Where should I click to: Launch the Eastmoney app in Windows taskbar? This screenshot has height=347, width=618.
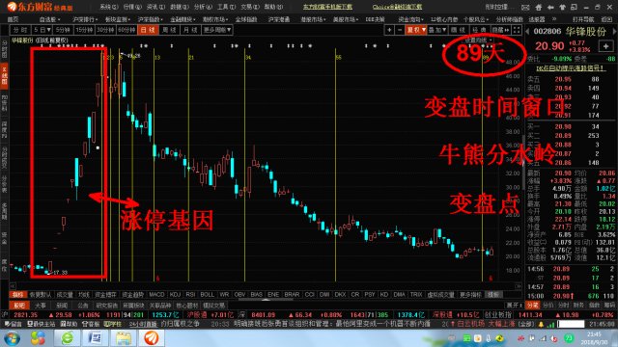(152, 337)
